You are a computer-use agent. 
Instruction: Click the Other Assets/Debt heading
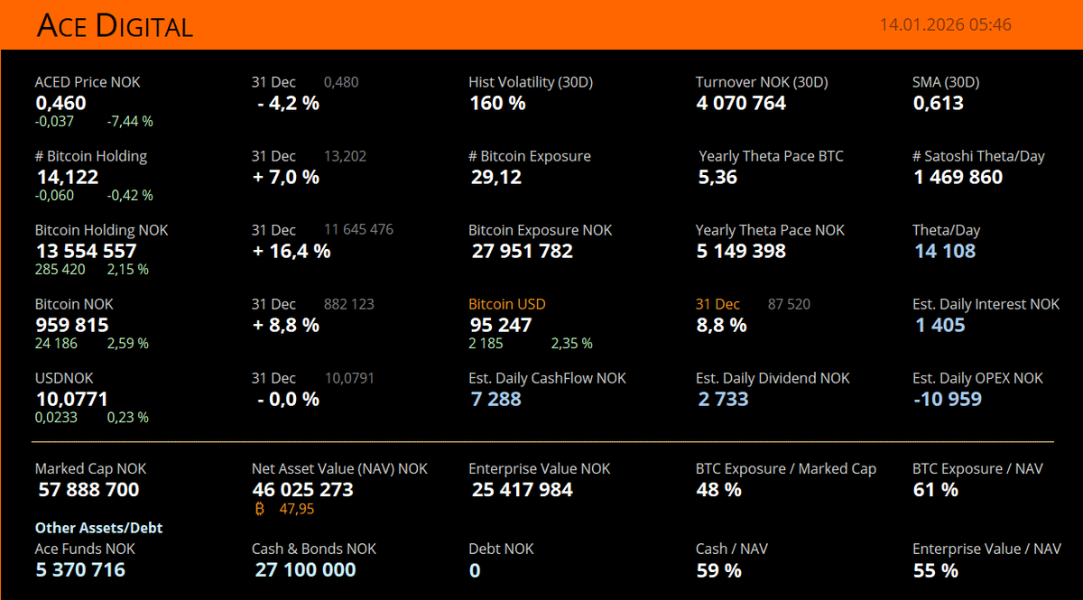[99, 529]
